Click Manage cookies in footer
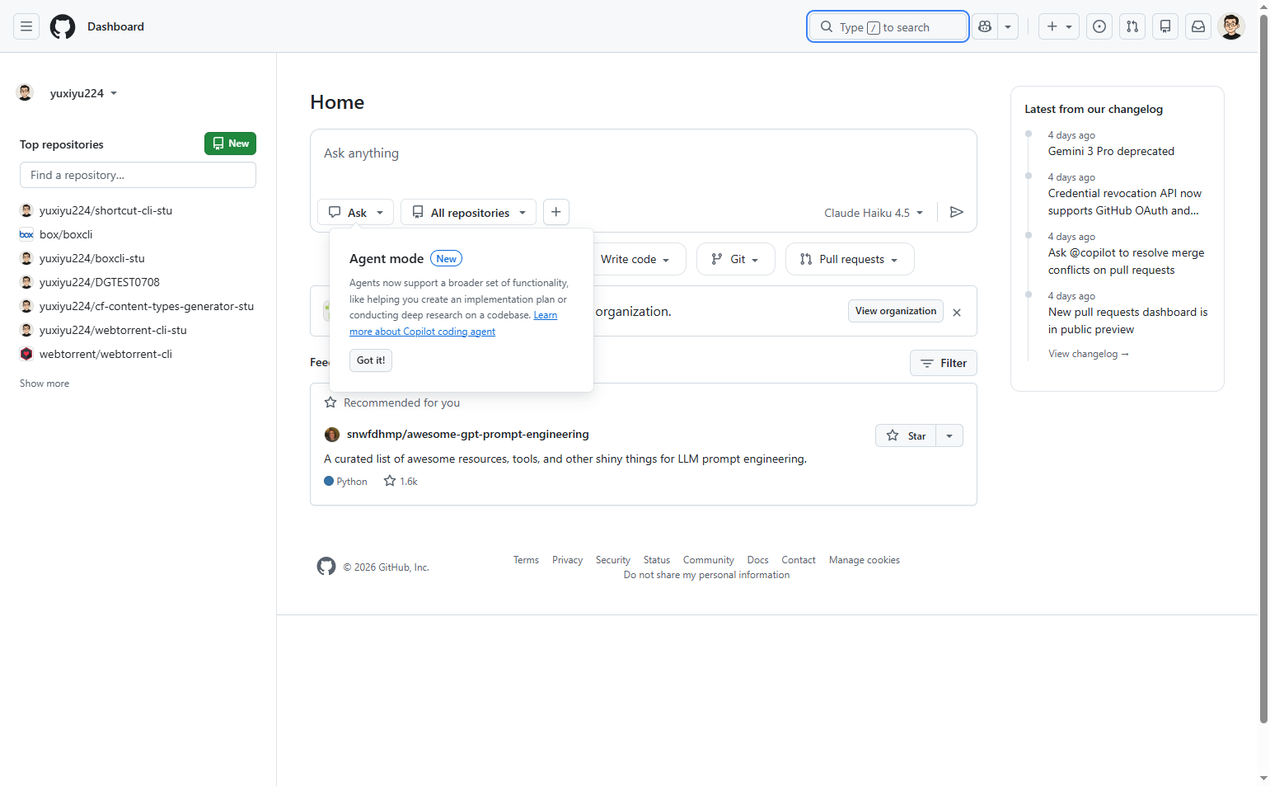This screenshot has width=1270, height=786. click(865, 560)
